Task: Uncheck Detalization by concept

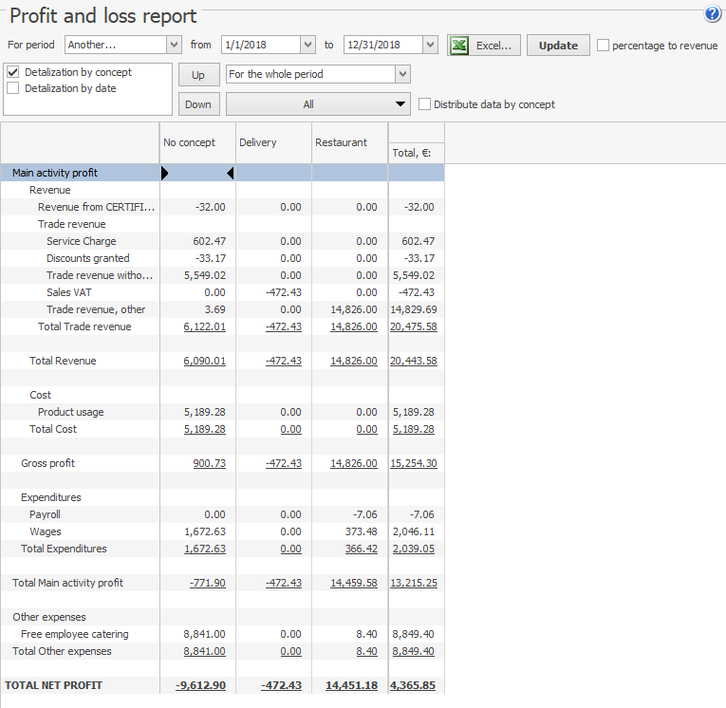Action: pos(13,72)
